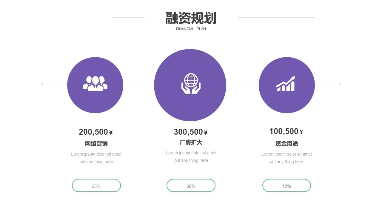
Task: Click the 10% rounded pill
Action: point(286,185)
